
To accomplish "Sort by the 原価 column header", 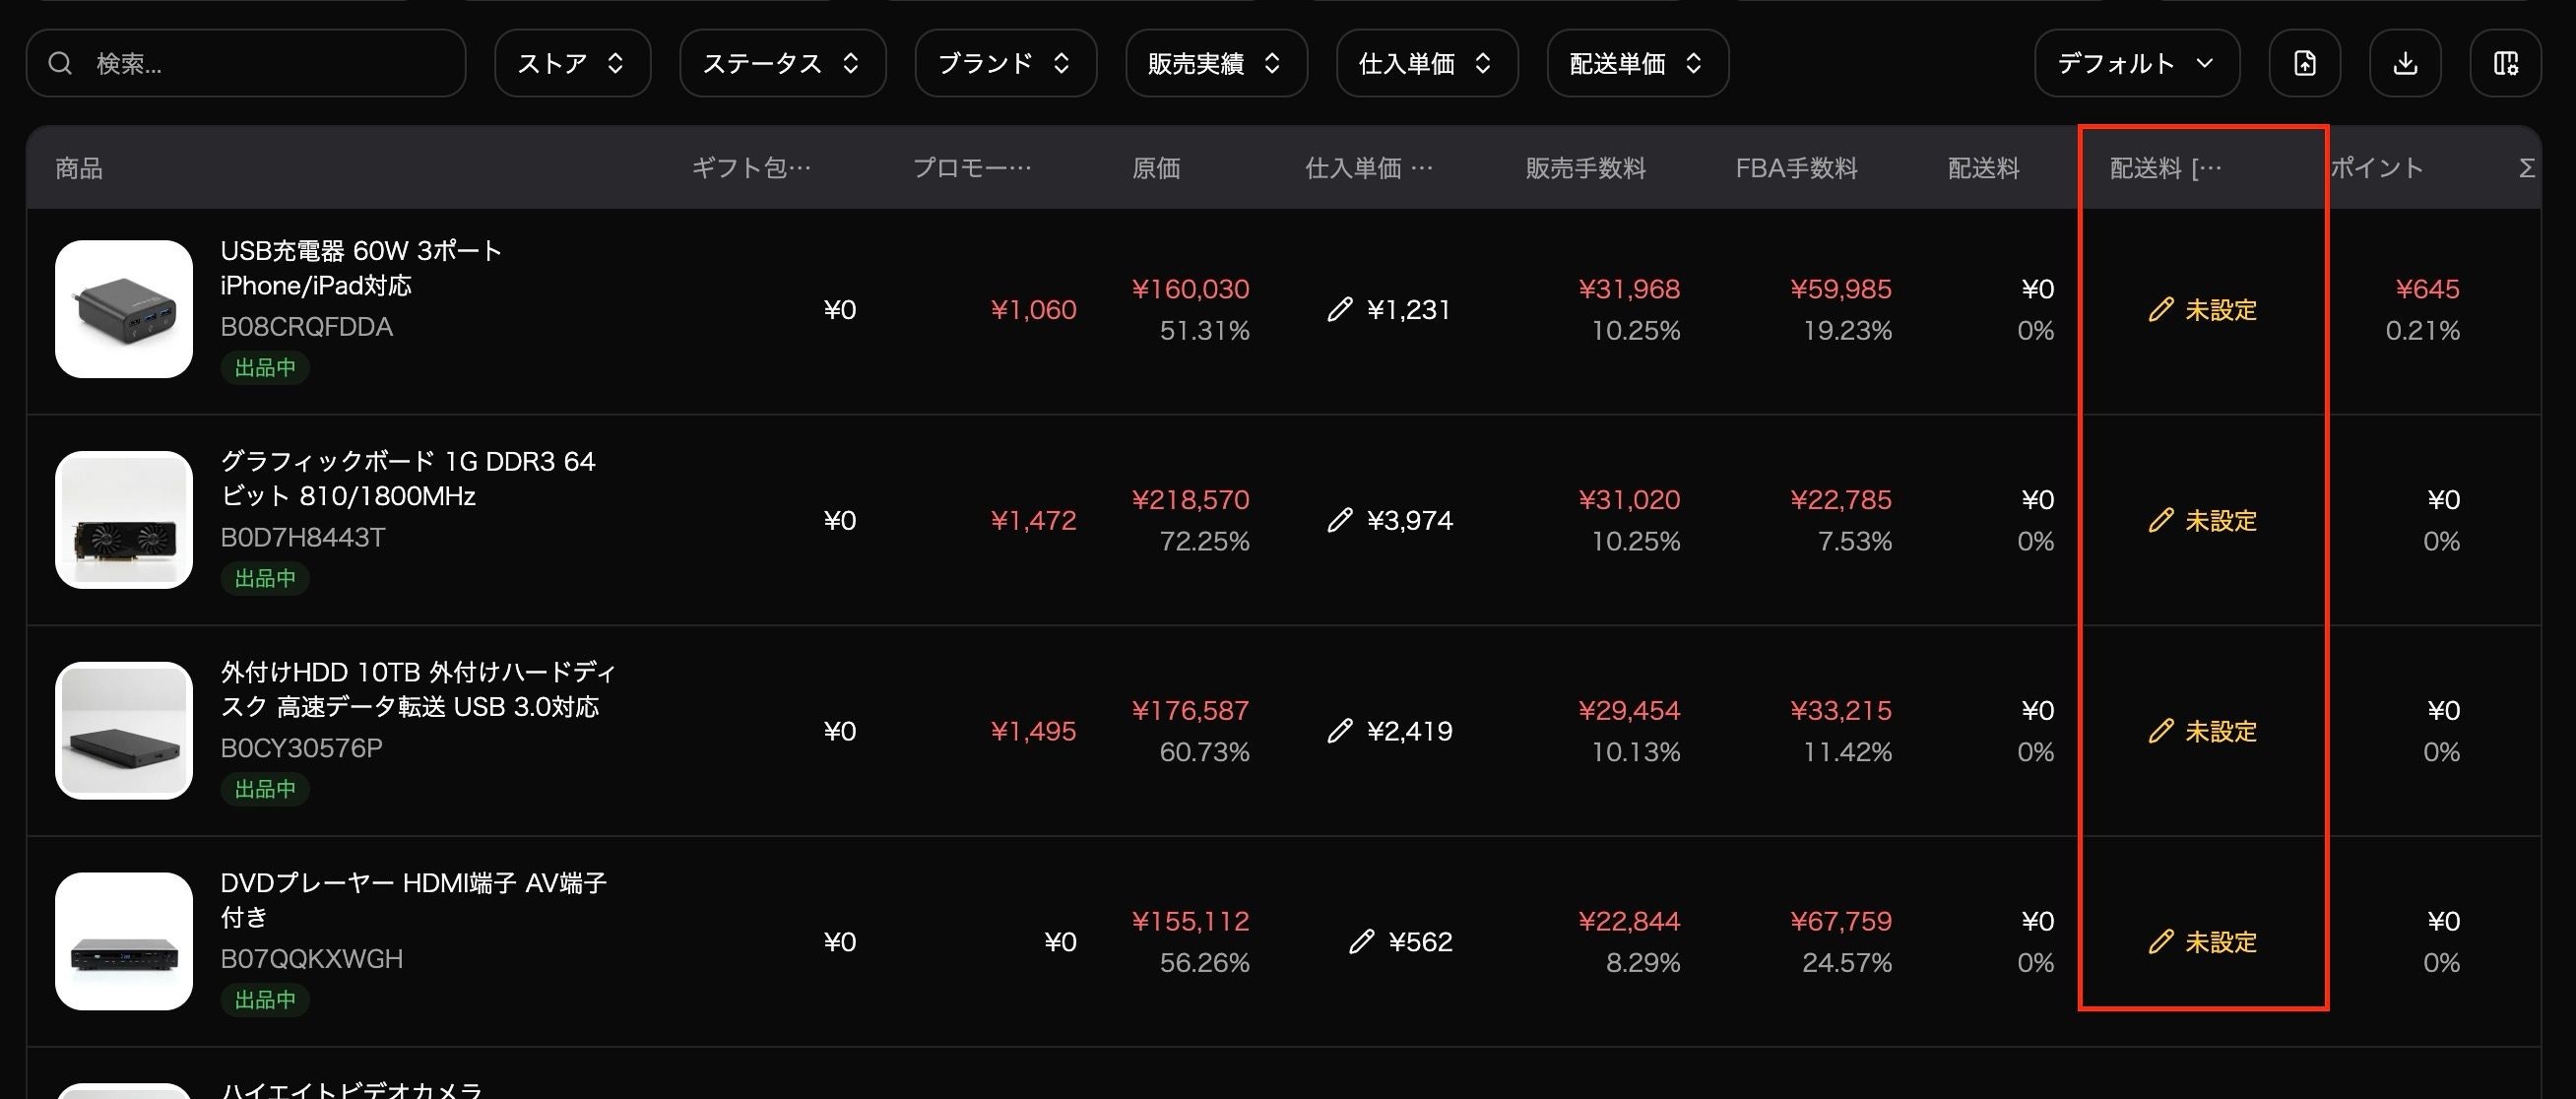I will click(x=1156, y=168).
